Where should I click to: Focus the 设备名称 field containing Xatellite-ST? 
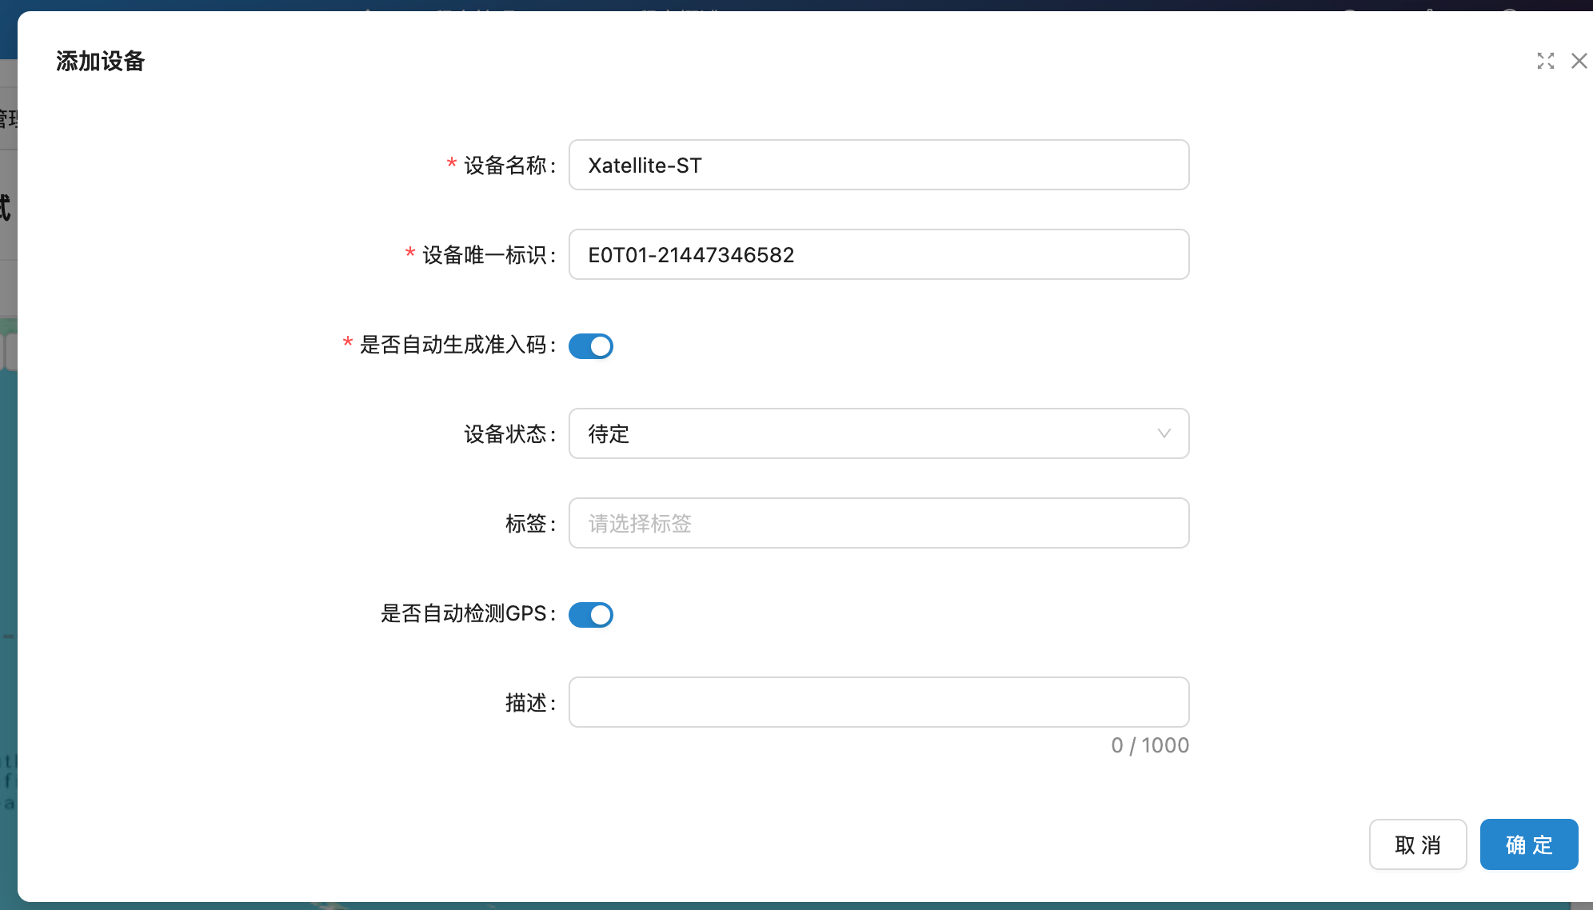tap(877, 165)
